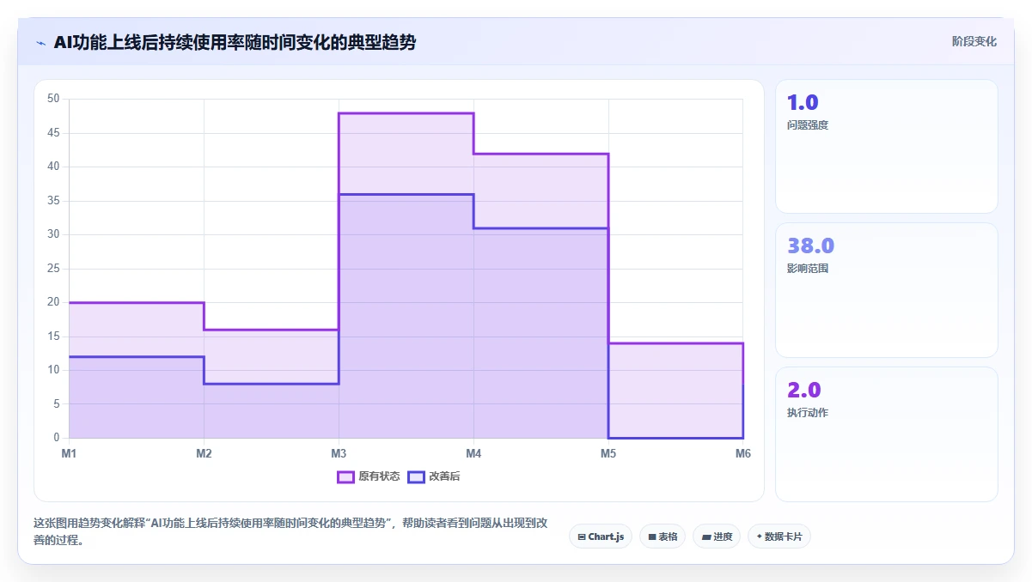Open the 问题强度 1.0 card
Screen dimensions: 1032x582
(887, 146)
